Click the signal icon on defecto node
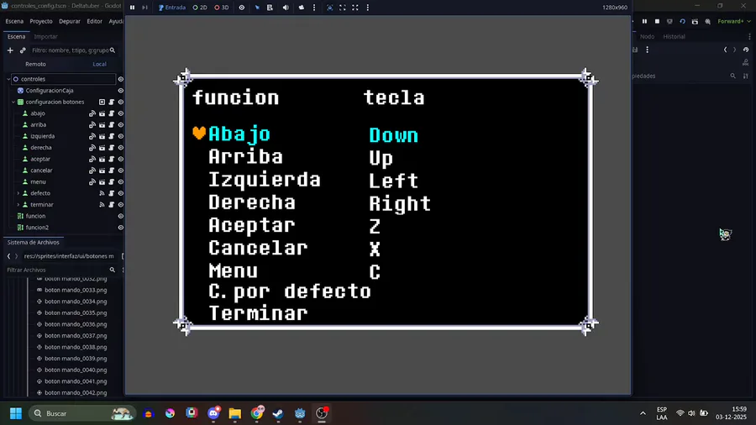 102,193
